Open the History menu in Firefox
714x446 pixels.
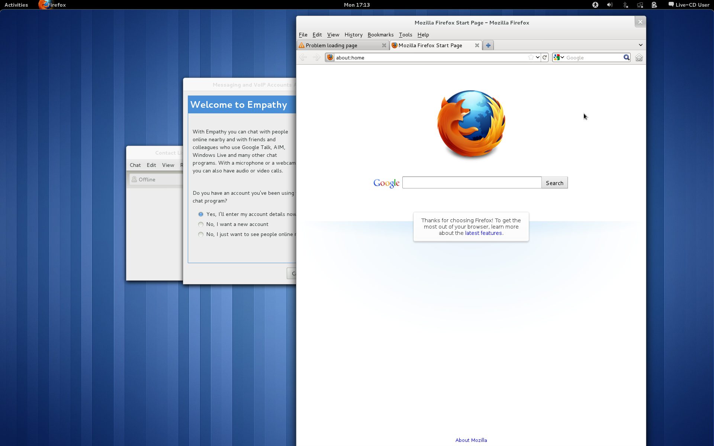353,35
